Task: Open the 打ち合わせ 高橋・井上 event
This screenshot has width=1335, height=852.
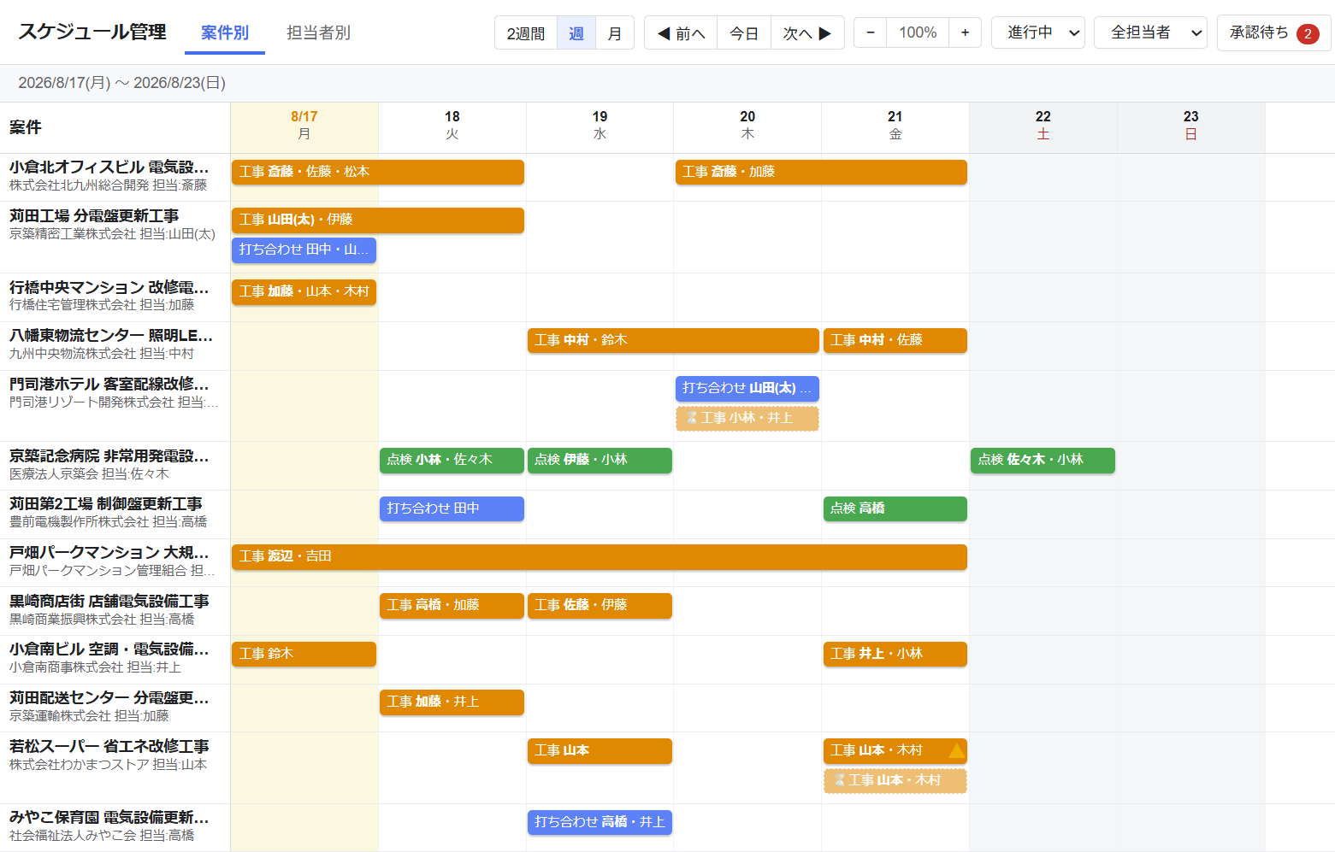Action: (x=600, y=822)
